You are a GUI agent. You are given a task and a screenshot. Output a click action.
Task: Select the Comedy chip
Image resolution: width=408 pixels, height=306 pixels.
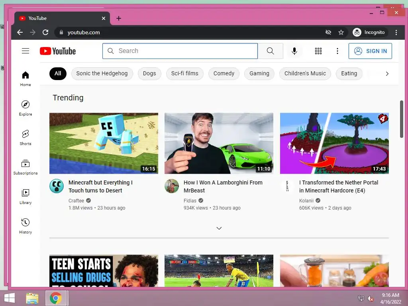pyautogui.click(x=224, y=74)
